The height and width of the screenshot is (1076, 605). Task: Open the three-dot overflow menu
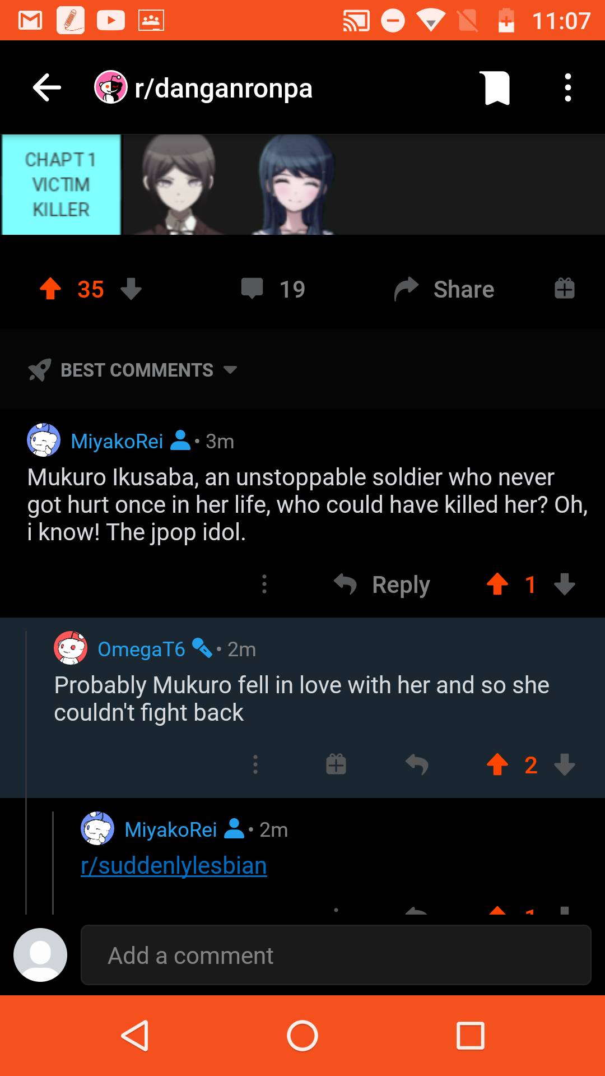(567, 88)
